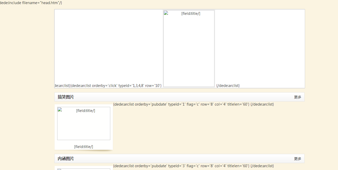Open the tall banner image placeholder
Image resolution: width=338 pixels, height=170 pixels.
(x=189, y=51)
